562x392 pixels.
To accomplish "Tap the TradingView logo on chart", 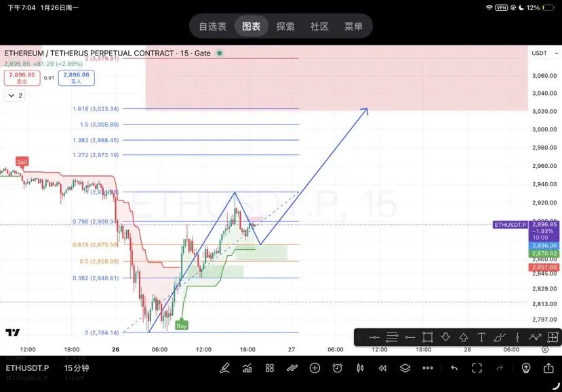I will click(13, 332).
